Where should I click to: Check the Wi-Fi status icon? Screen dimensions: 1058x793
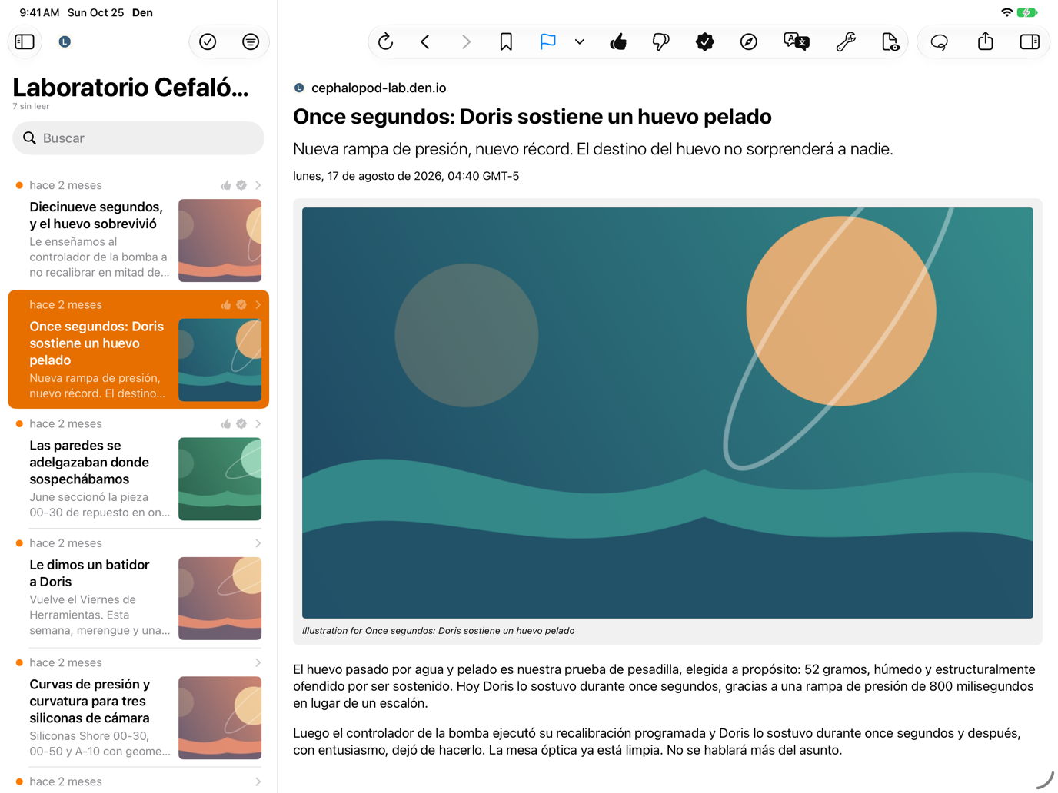(x=1006, y=12)
